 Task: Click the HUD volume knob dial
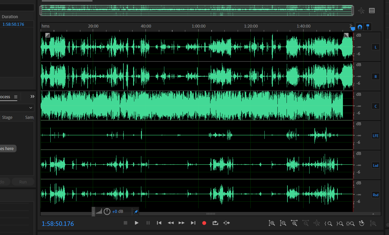point(107,212)
